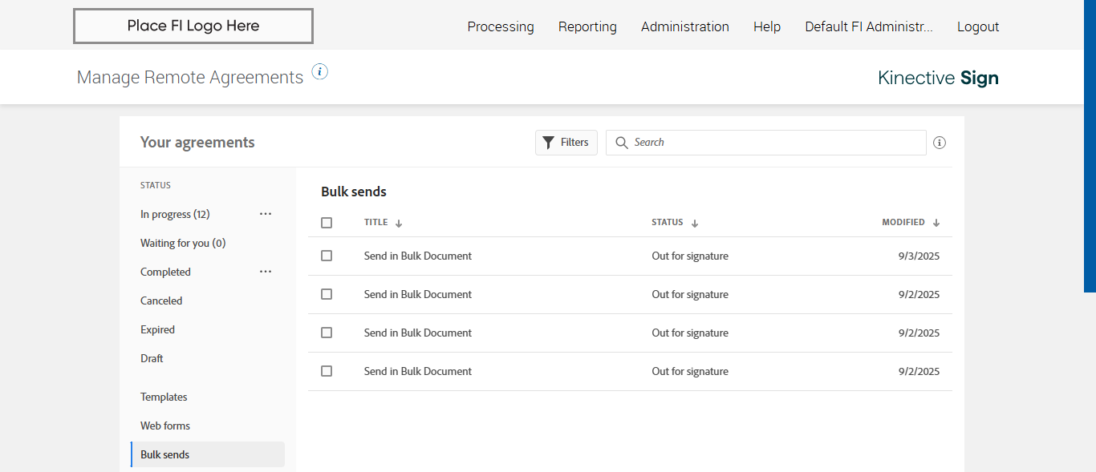1096x472 pixels.
Task: Check the box for the 9/3/2025 bulk document
Action: pyautogui.click(x=327, y=256)
